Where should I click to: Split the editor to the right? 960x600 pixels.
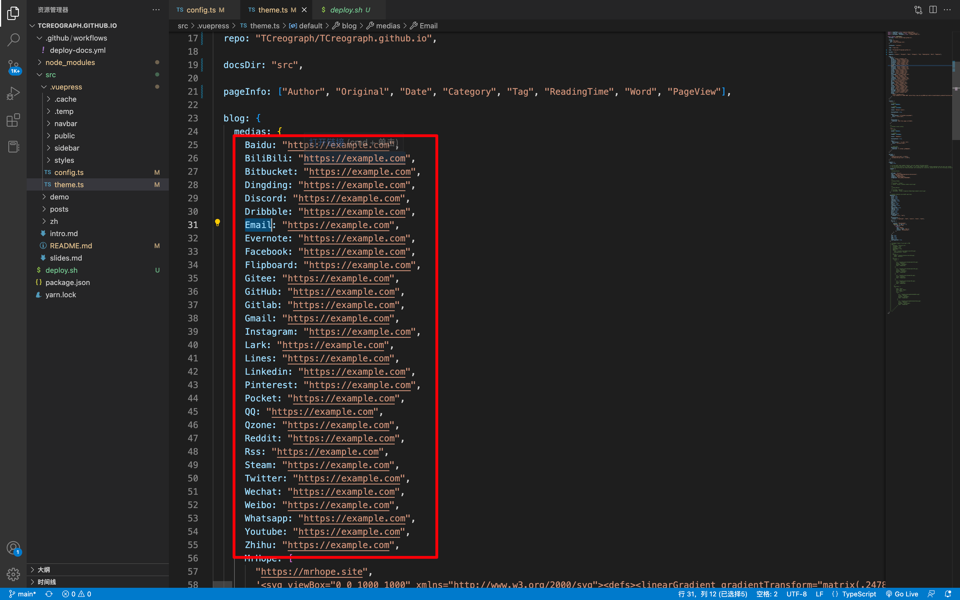tap(933, 9)
